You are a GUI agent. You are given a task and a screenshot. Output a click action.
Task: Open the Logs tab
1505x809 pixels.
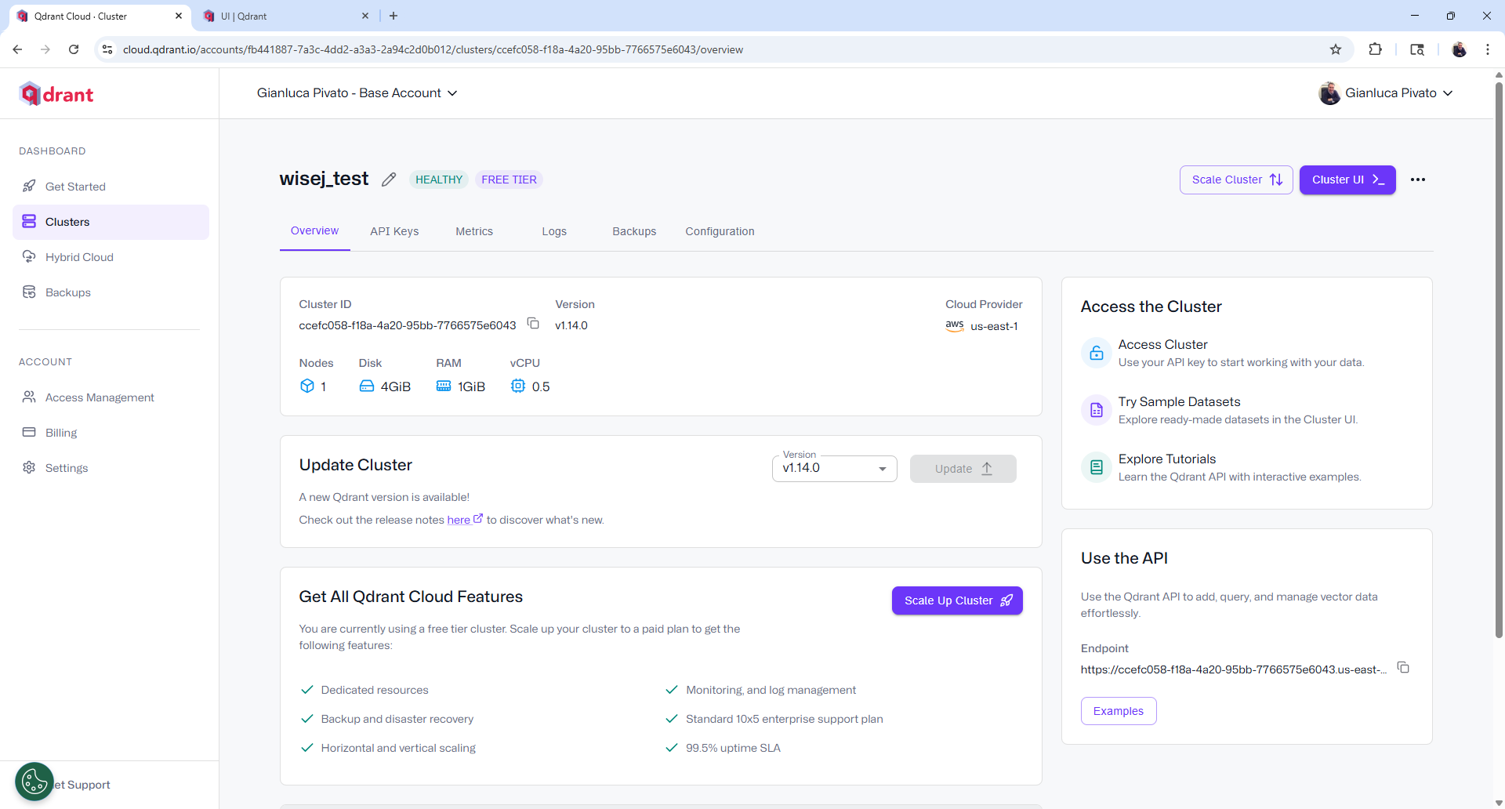tap(554, 231)
